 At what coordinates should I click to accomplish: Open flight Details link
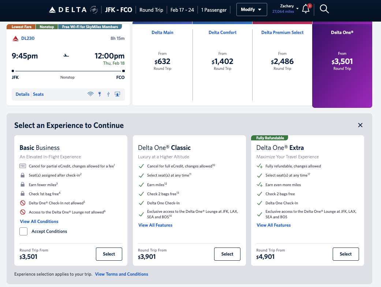click(x=22, y=94)
